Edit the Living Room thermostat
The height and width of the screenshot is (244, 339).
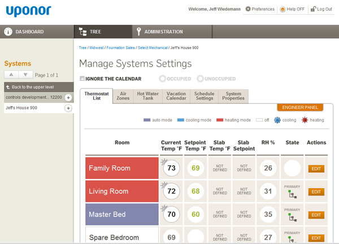coord(316,192)
